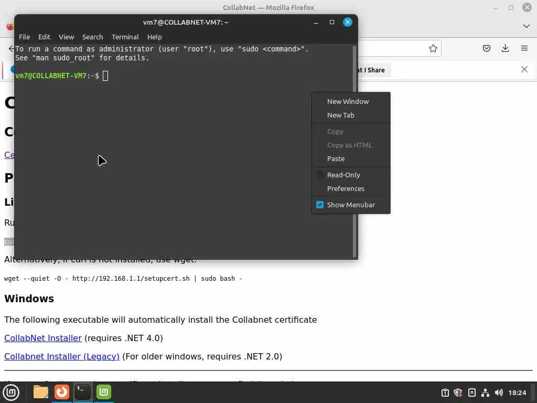This screenshot has height=403, width=537.
Task: Open Collabnet Installer (Legacy) link
Action: 62,356
